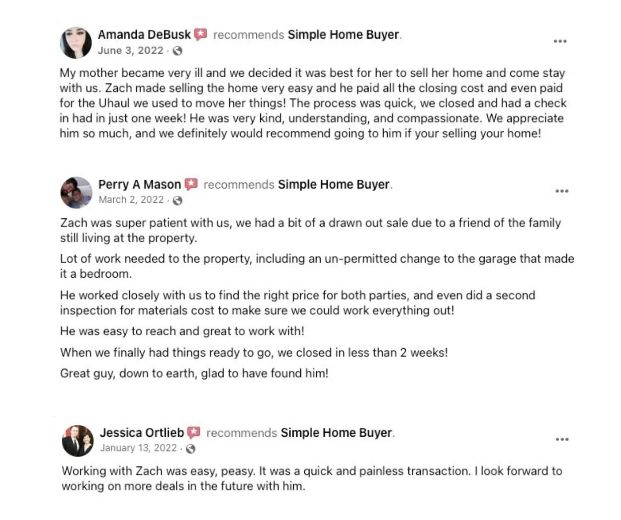Viewport: 621px width, 520px height.
Task: Open Simple Home Buyer page from Amanda's review
Action: pyautogui.click(x=343, y=34)
